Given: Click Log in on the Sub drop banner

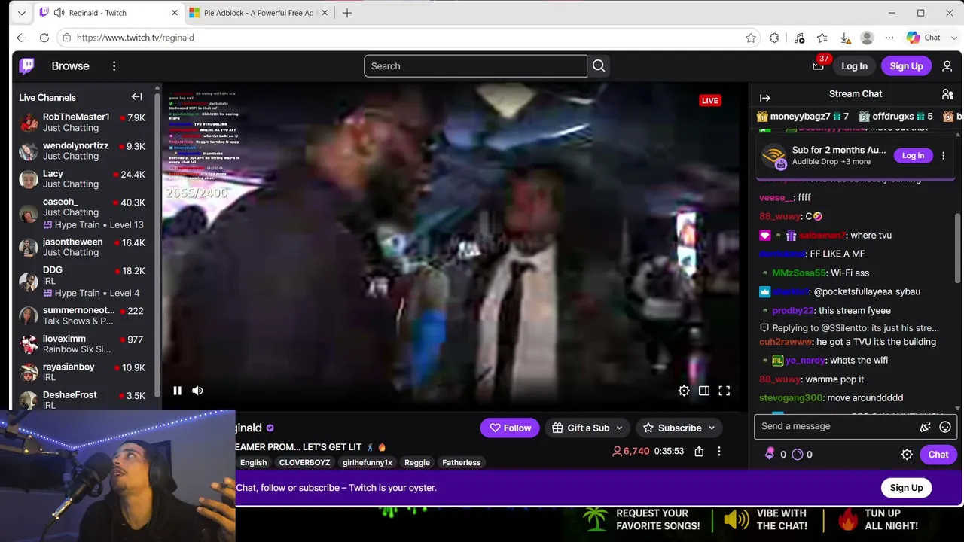Looking at the screenshot, I should point(913,156).
